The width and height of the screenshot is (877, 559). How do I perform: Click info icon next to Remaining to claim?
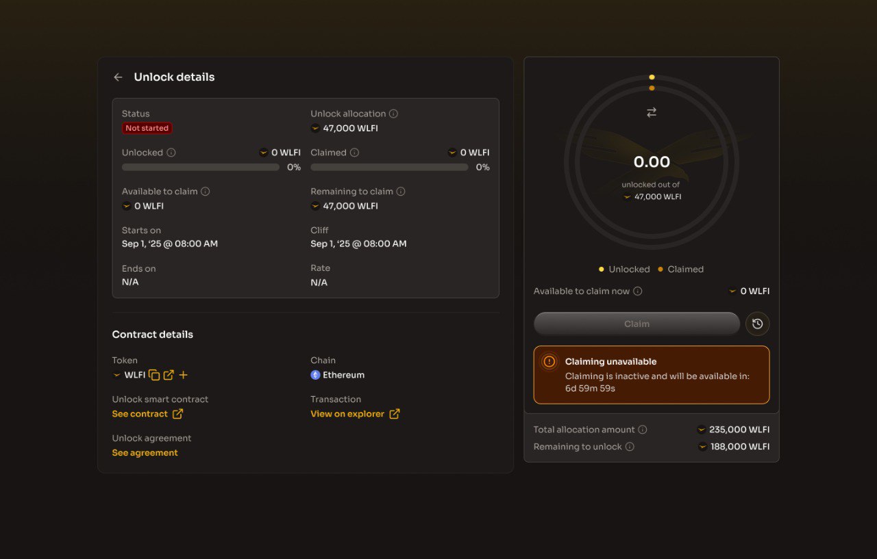(401, 192)
